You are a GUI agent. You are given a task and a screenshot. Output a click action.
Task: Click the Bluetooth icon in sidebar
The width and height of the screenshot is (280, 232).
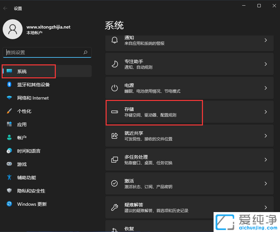point(10,85)
